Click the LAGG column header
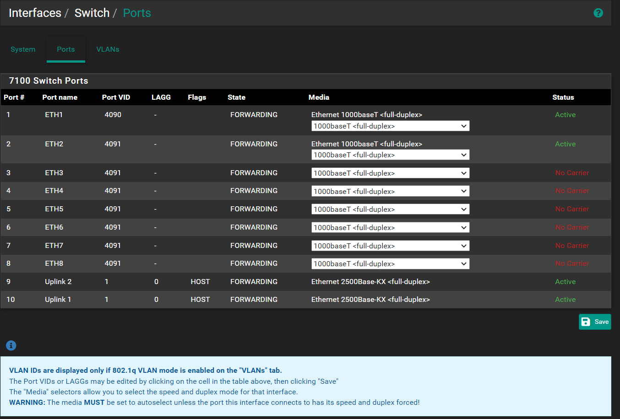620x419 pixels. pos(161,97)
